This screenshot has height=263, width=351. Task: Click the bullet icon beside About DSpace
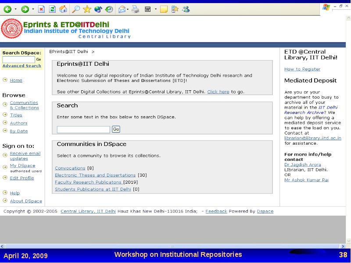pos(5,200)
